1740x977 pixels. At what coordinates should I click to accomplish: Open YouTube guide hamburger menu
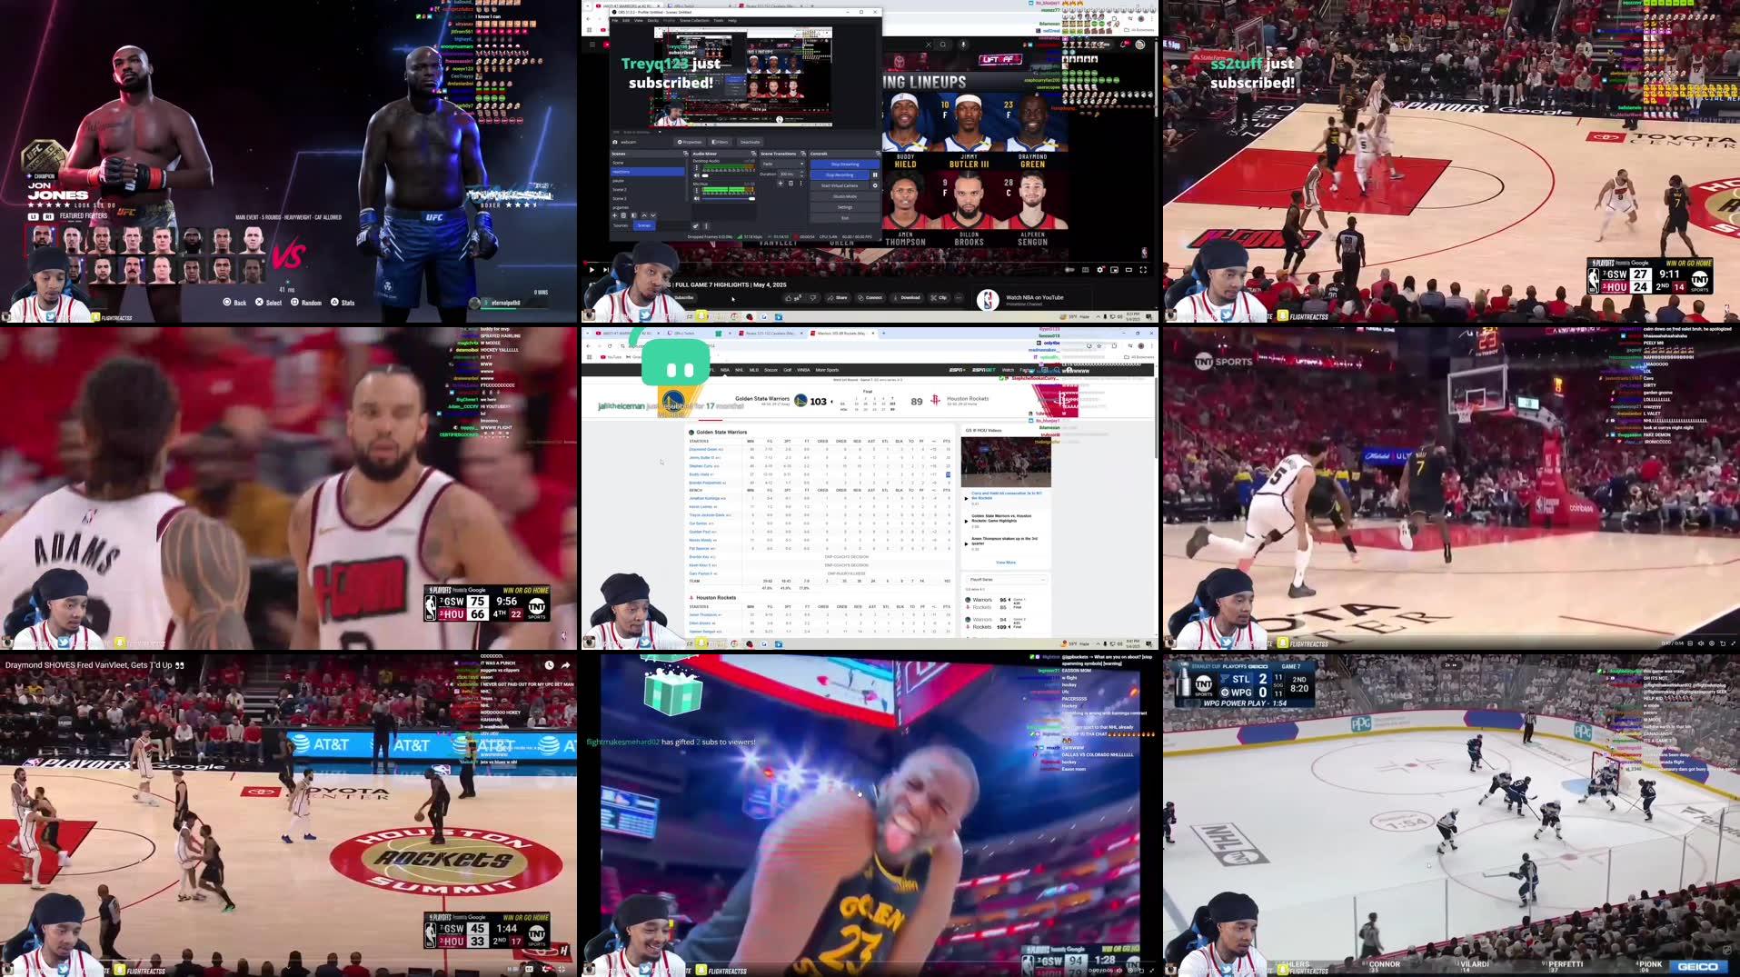(x=592, y=45)
